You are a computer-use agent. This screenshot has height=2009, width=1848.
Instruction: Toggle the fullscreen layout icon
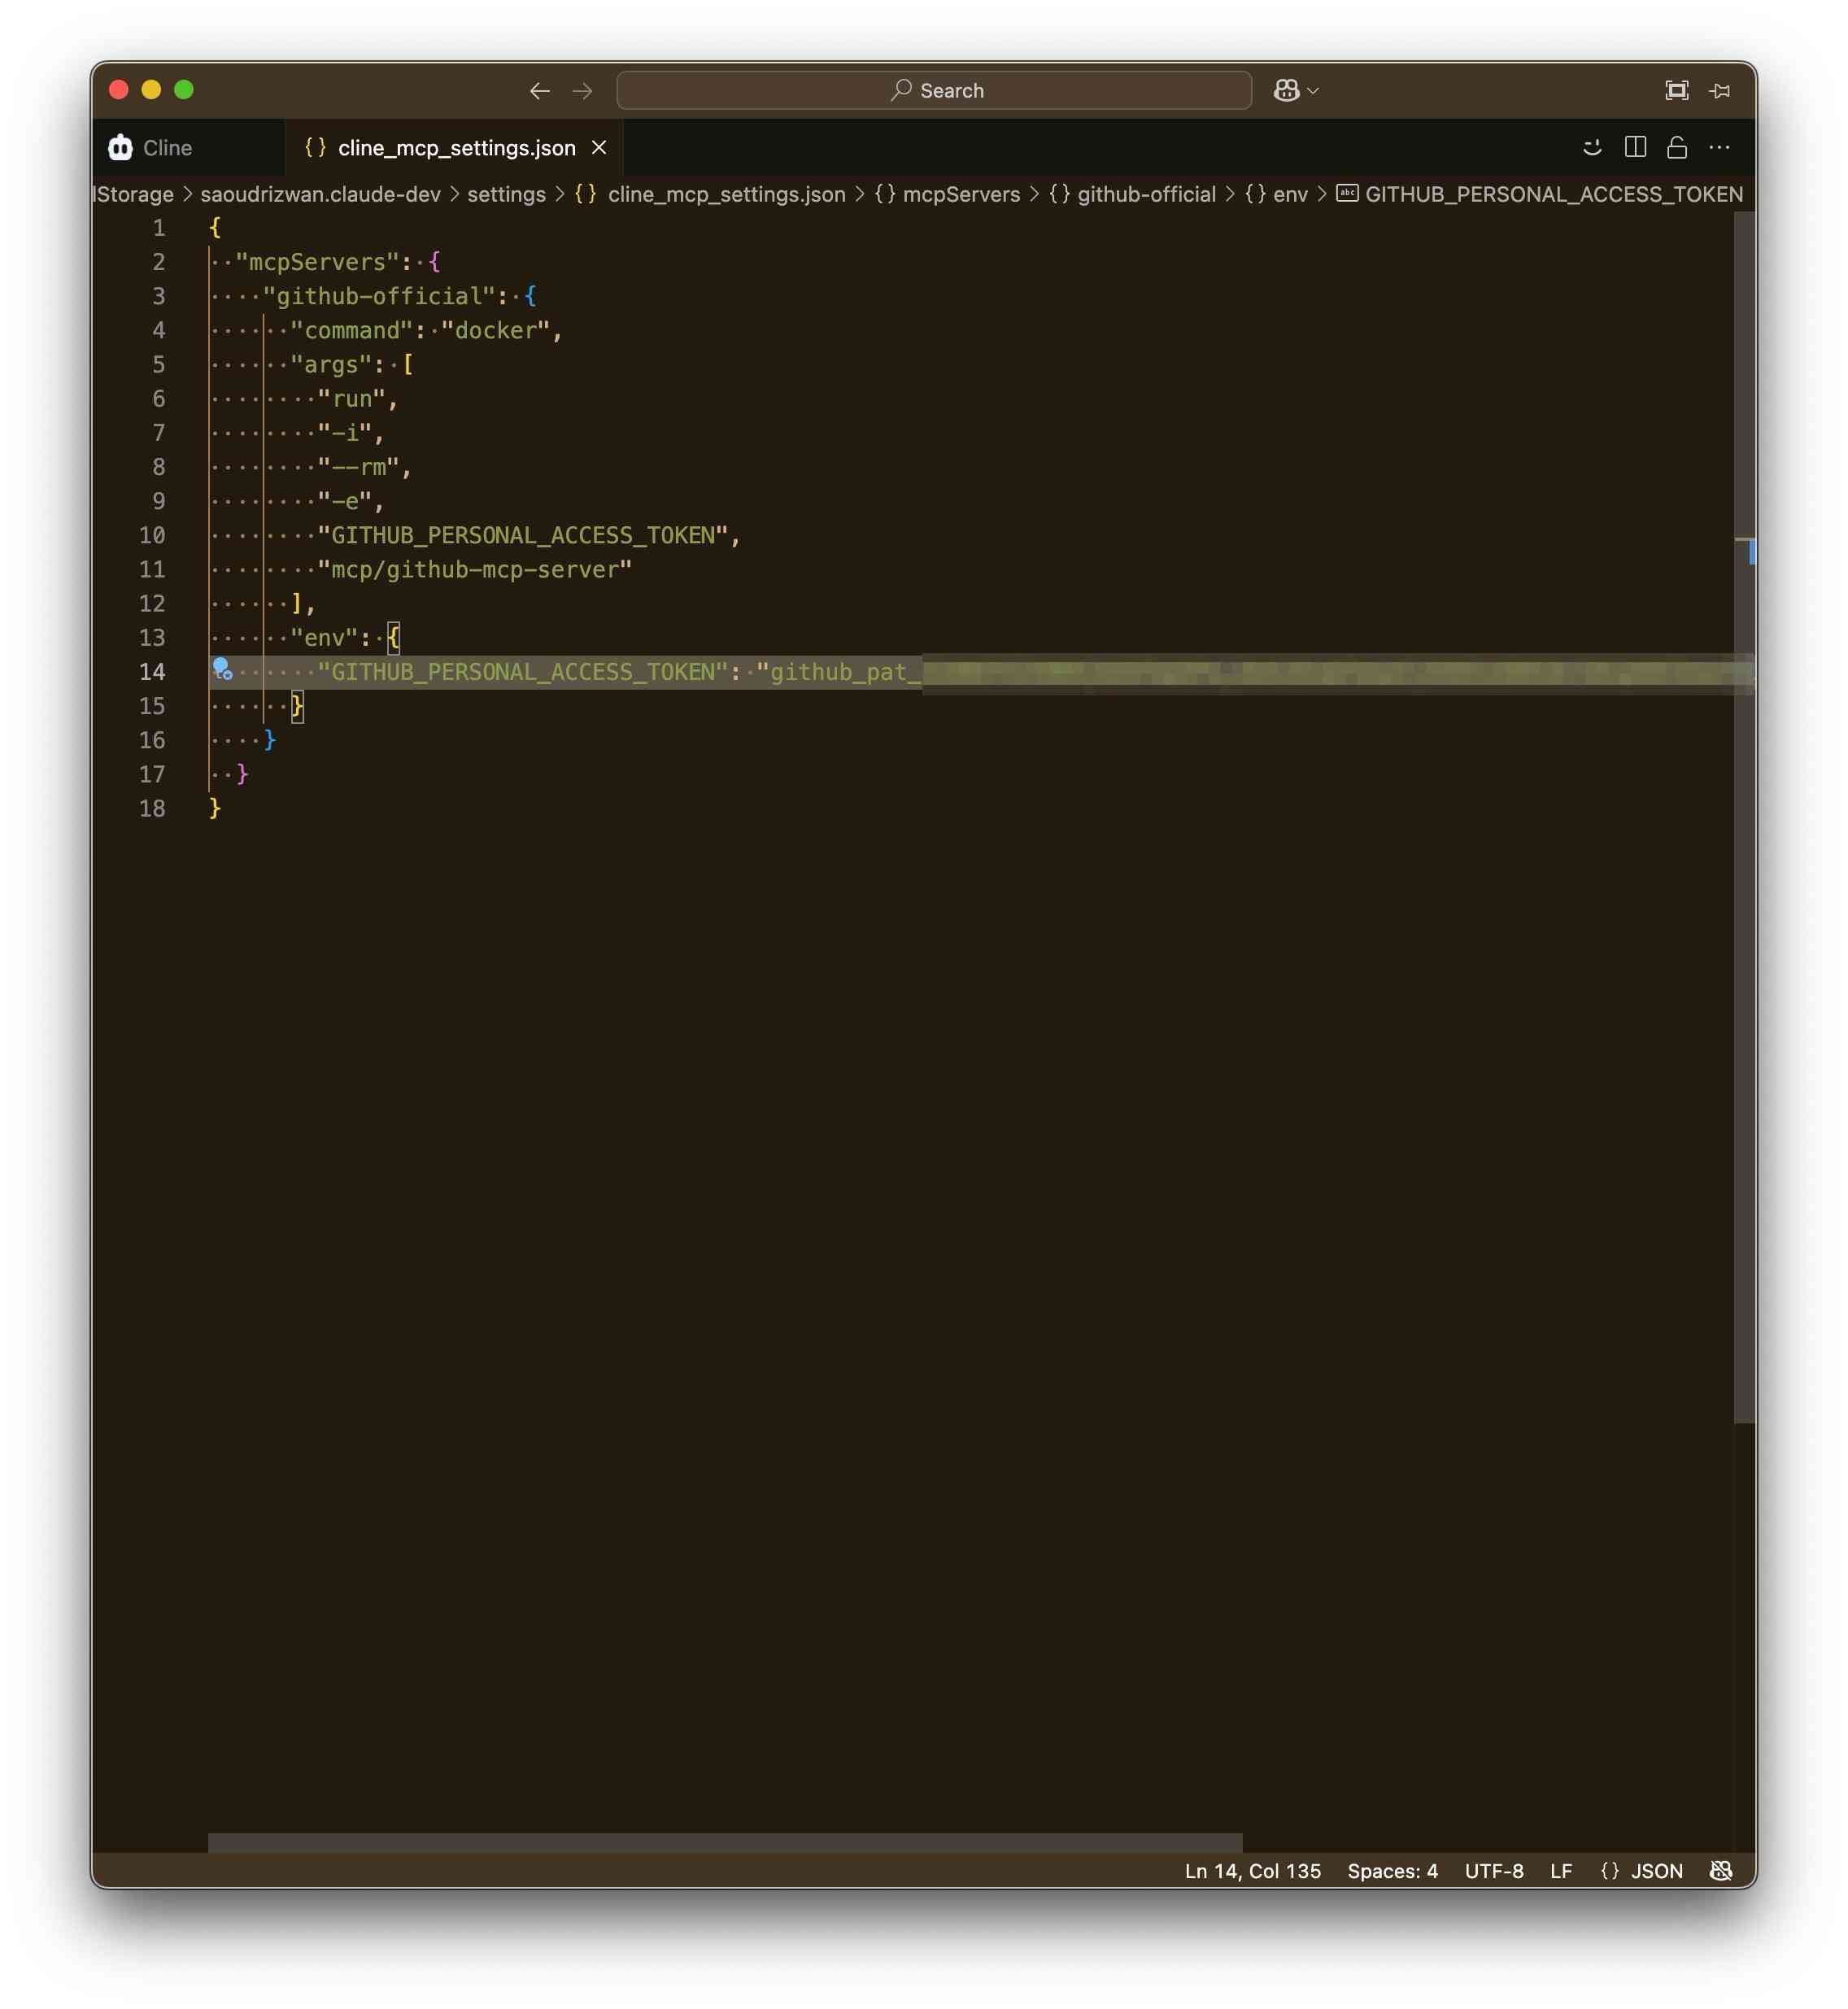coord(1676,90)
